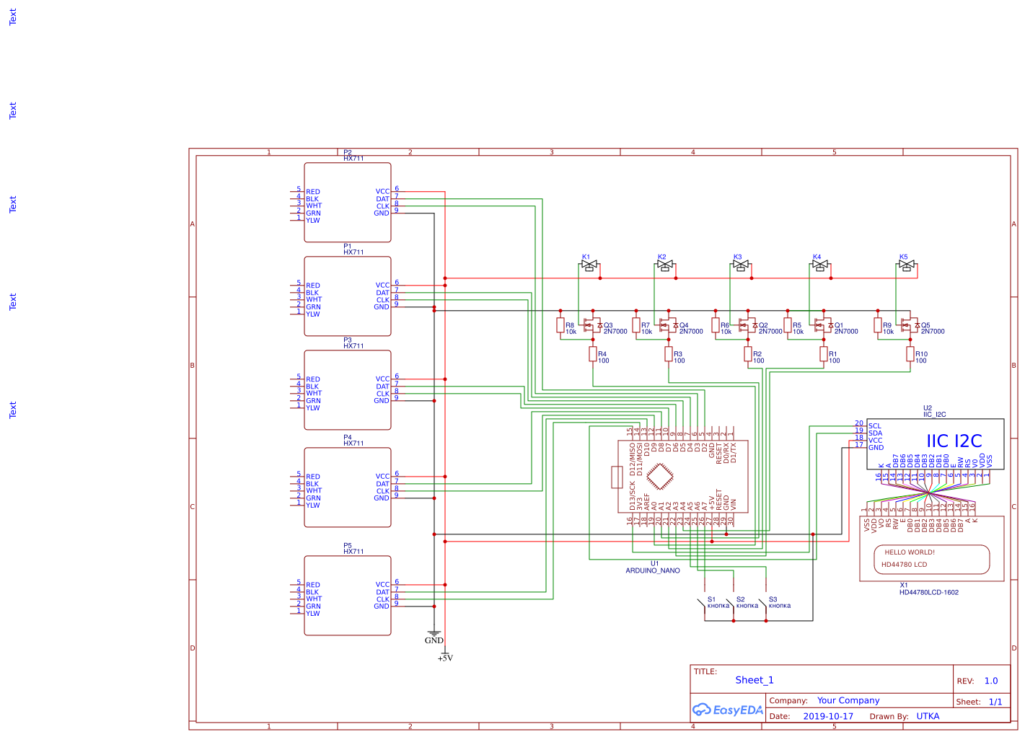Click the large 'IIC I2C' text
This screenshot has width=1025, height=737.
click(x=954, y=441)
